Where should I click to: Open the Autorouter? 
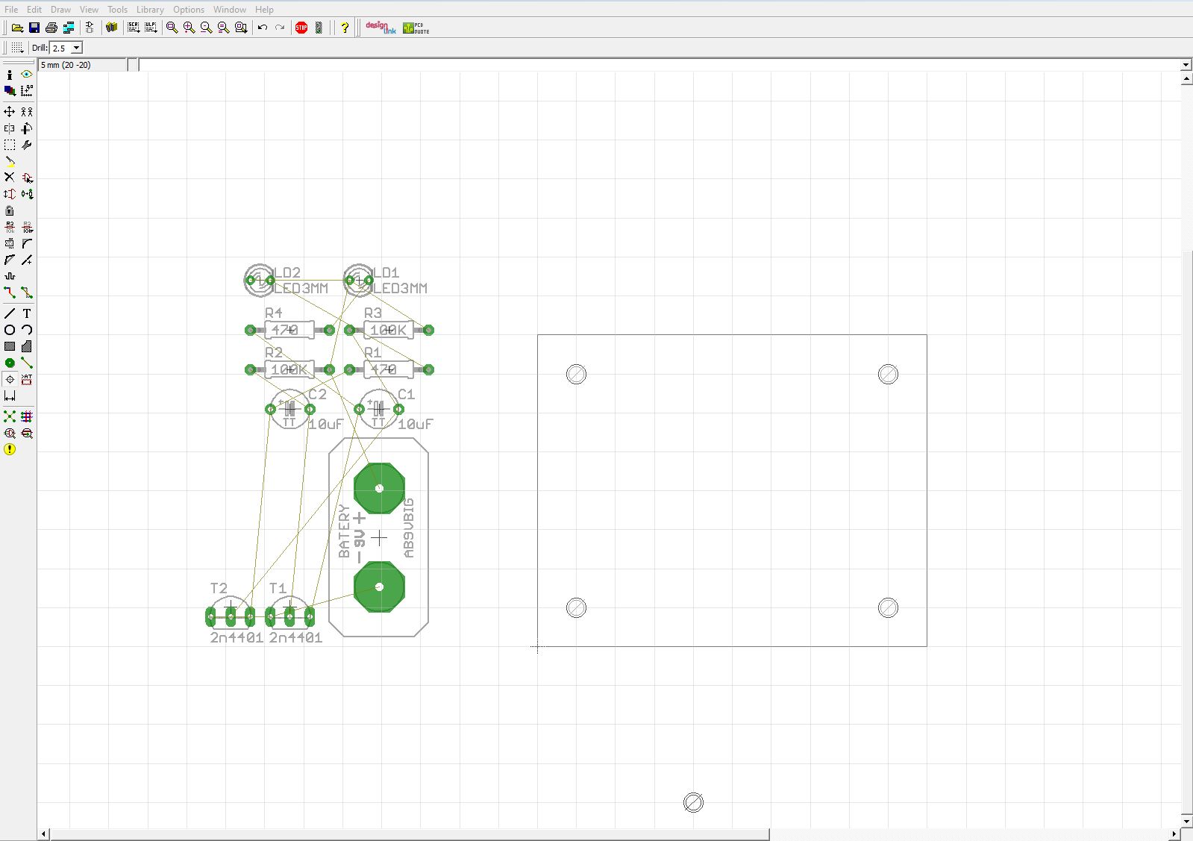[x=27, y=416]
